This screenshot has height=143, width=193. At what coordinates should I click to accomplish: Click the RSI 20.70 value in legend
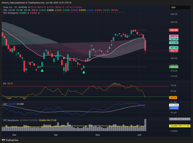pos(10,83)
